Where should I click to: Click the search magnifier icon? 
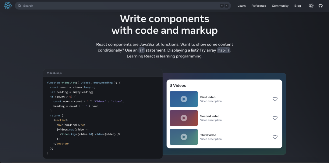(19, 6)
